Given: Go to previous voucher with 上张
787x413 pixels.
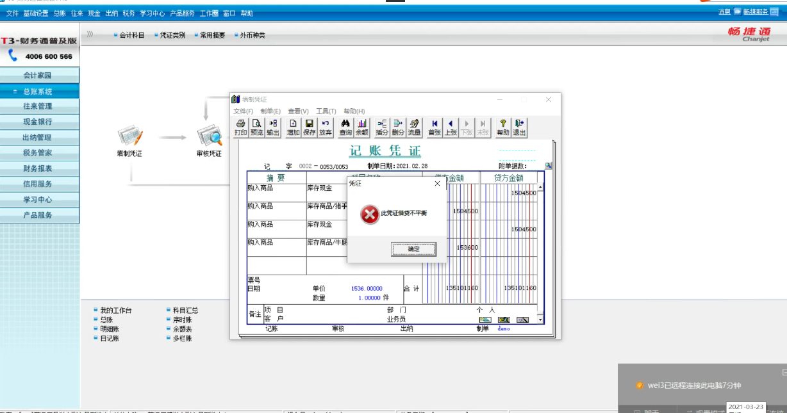Looking at the screenshot, I should 451,127.
